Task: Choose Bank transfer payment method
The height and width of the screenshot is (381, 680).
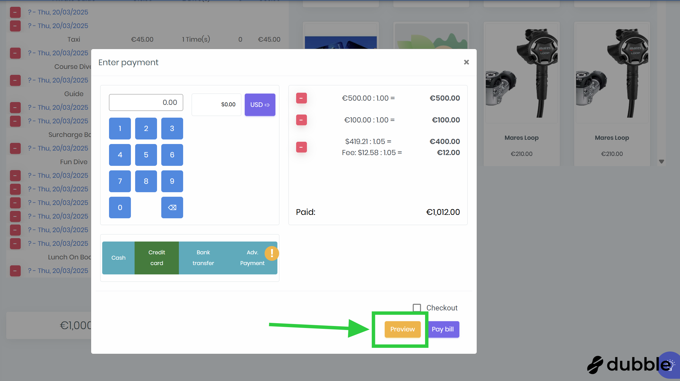Action: point(203,258)
